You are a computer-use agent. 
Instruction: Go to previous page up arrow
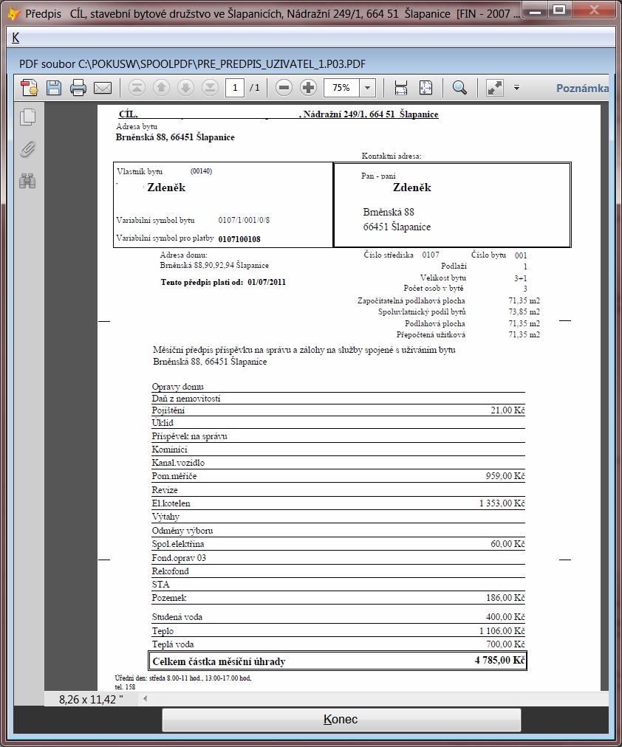[x=161, y=88]
